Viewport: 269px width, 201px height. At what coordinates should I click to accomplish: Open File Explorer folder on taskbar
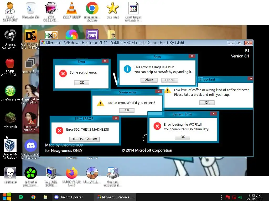coord(45,197)
